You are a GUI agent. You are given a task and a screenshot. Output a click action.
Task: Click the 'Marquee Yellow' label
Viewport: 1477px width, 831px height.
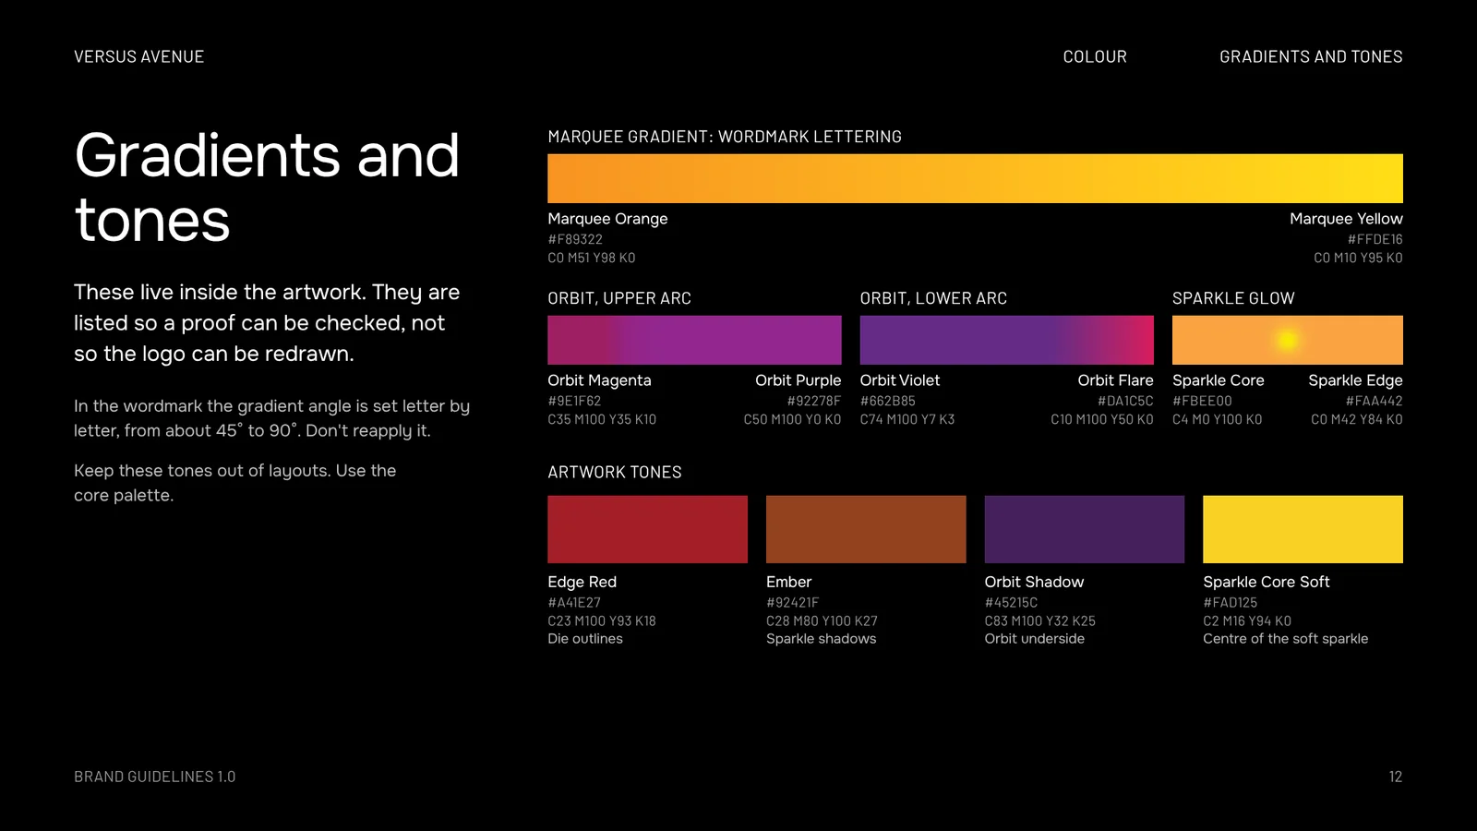pyautogui.click(x=1346, y=219)
